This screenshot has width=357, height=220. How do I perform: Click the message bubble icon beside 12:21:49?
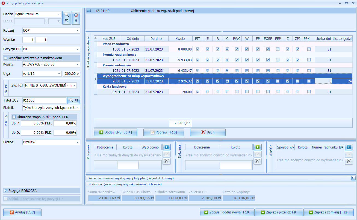click(88, 11)
